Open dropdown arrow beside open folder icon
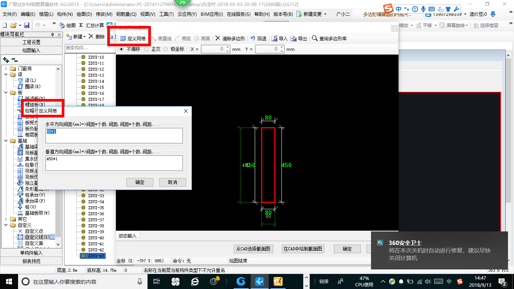514x289 pixels. click(19, 25)
